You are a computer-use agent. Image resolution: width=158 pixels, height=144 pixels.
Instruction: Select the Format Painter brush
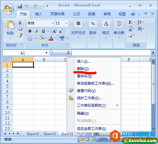pyautogui.click(x=20, y=35)
